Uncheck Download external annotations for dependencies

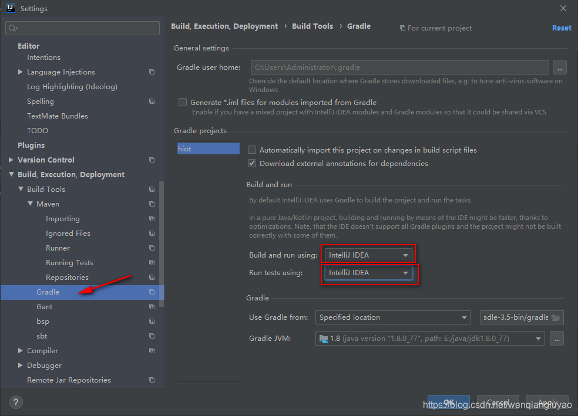pos(252,163)
